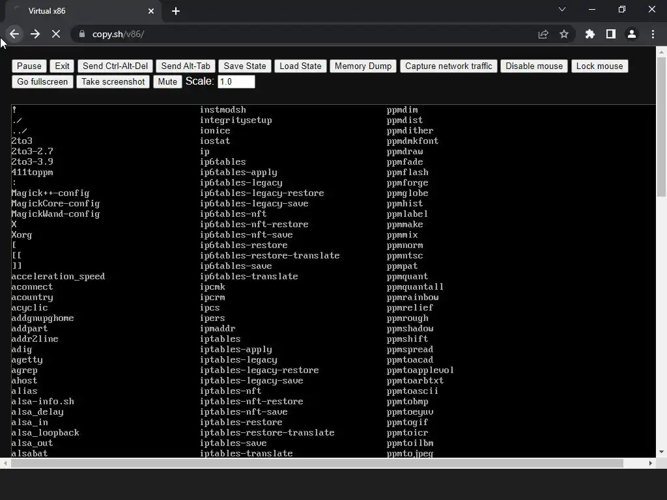Click Load State
Viewport: 667px width, 500px height.
coord(300,66)
